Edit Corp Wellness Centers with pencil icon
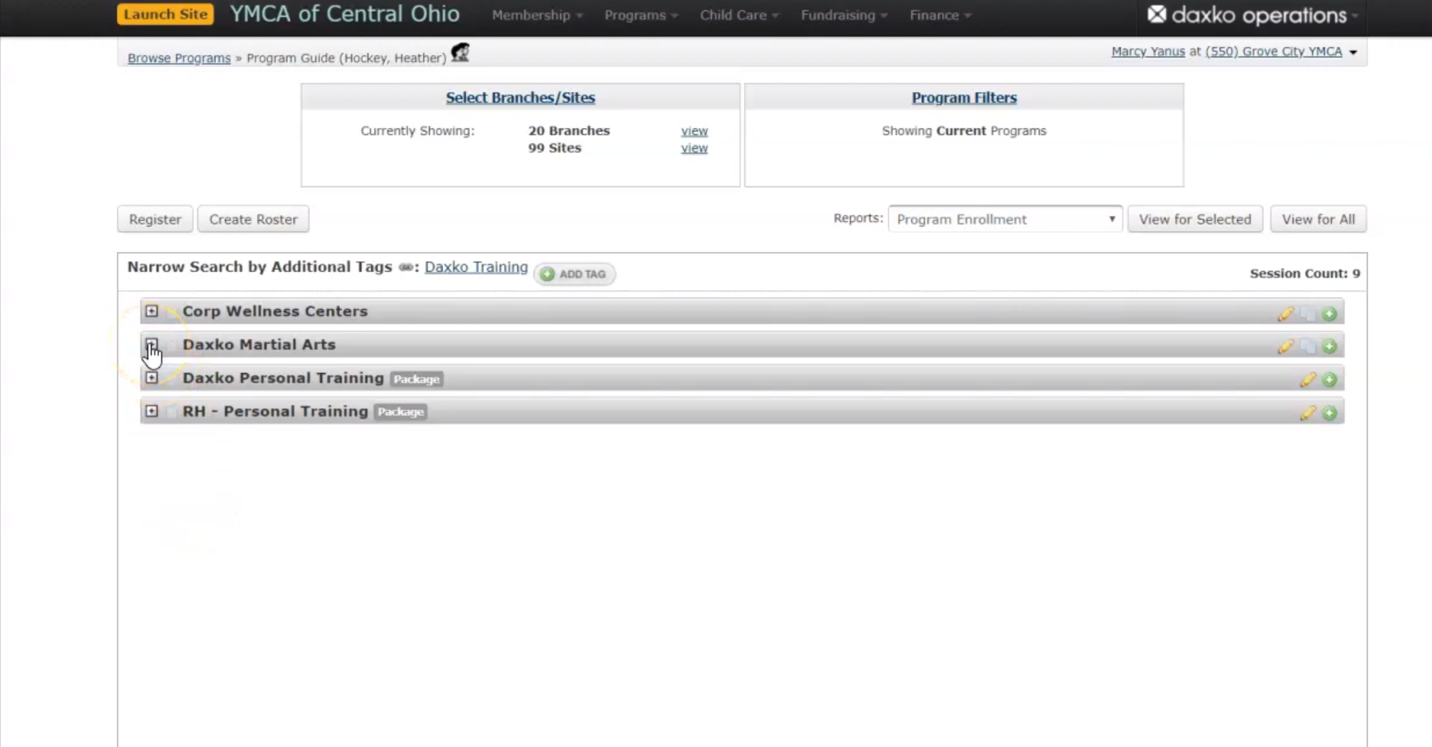 pyautogui.click(x=1286, y=314)
